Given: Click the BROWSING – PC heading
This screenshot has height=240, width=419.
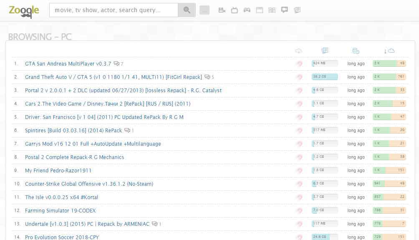Looking at the screenshot, I should [x=40, y=37].
